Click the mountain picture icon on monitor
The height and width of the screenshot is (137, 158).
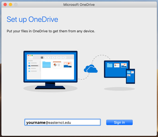68,65
